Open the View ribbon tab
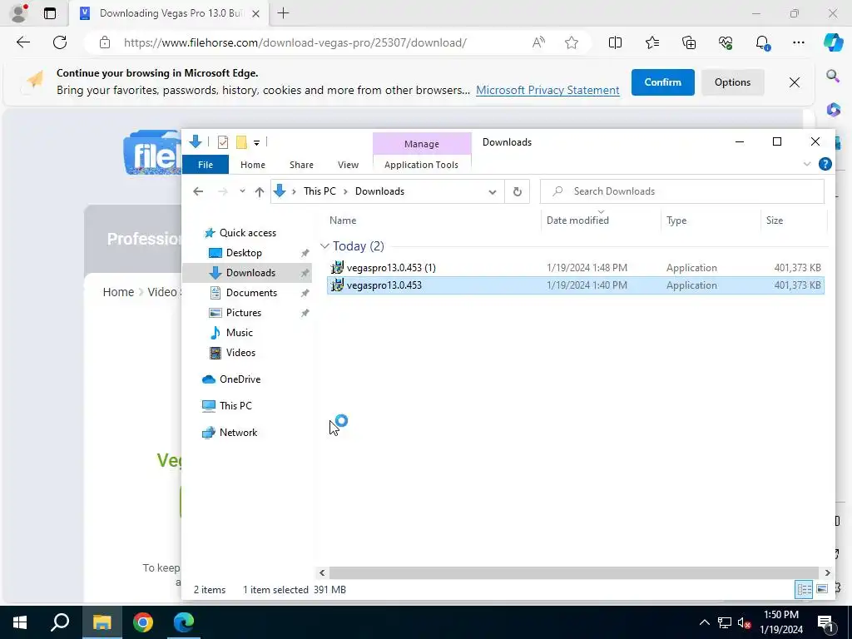 coord(348,165)
